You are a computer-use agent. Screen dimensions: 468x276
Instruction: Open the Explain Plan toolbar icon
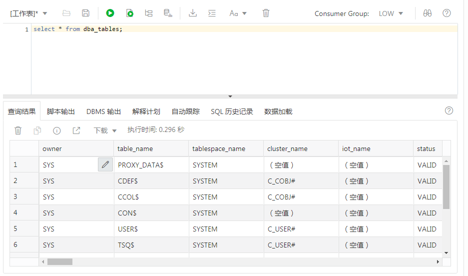(x=149, y=13)
